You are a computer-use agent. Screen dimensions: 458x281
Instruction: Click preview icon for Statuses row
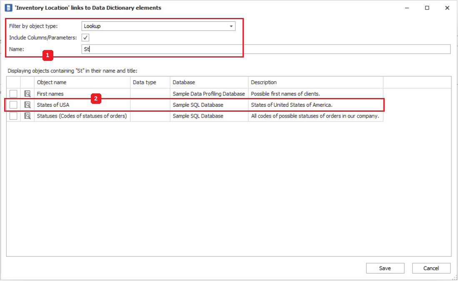[x=28, y=116]
